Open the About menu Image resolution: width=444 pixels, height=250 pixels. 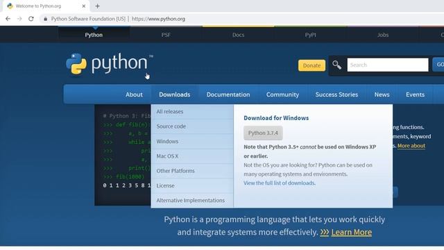click(134, 94)
